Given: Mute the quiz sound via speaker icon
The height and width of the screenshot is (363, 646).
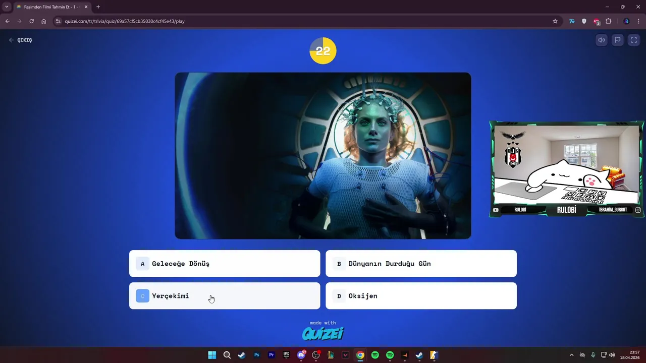Looking at the screenshot, I should pyautogui.click(x=602, y=40).
